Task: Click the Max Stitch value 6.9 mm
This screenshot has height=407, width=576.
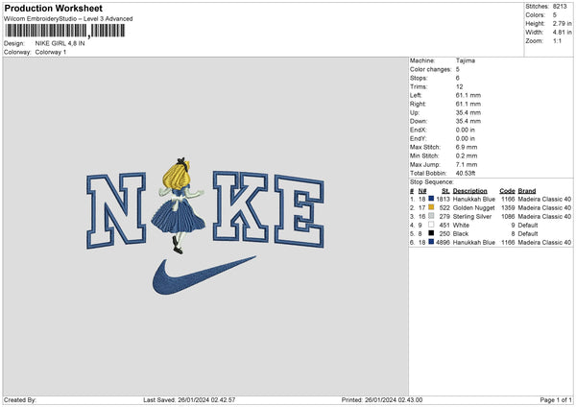Action: coord(467,147)
